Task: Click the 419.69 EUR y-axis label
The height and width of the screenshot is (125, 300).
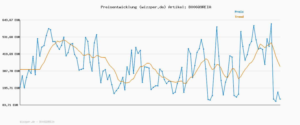Action: coord(10,54)
